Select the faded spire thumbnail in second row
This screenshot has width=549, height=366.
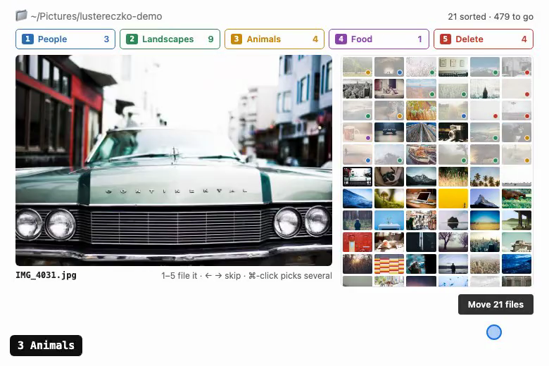(485, 89)
